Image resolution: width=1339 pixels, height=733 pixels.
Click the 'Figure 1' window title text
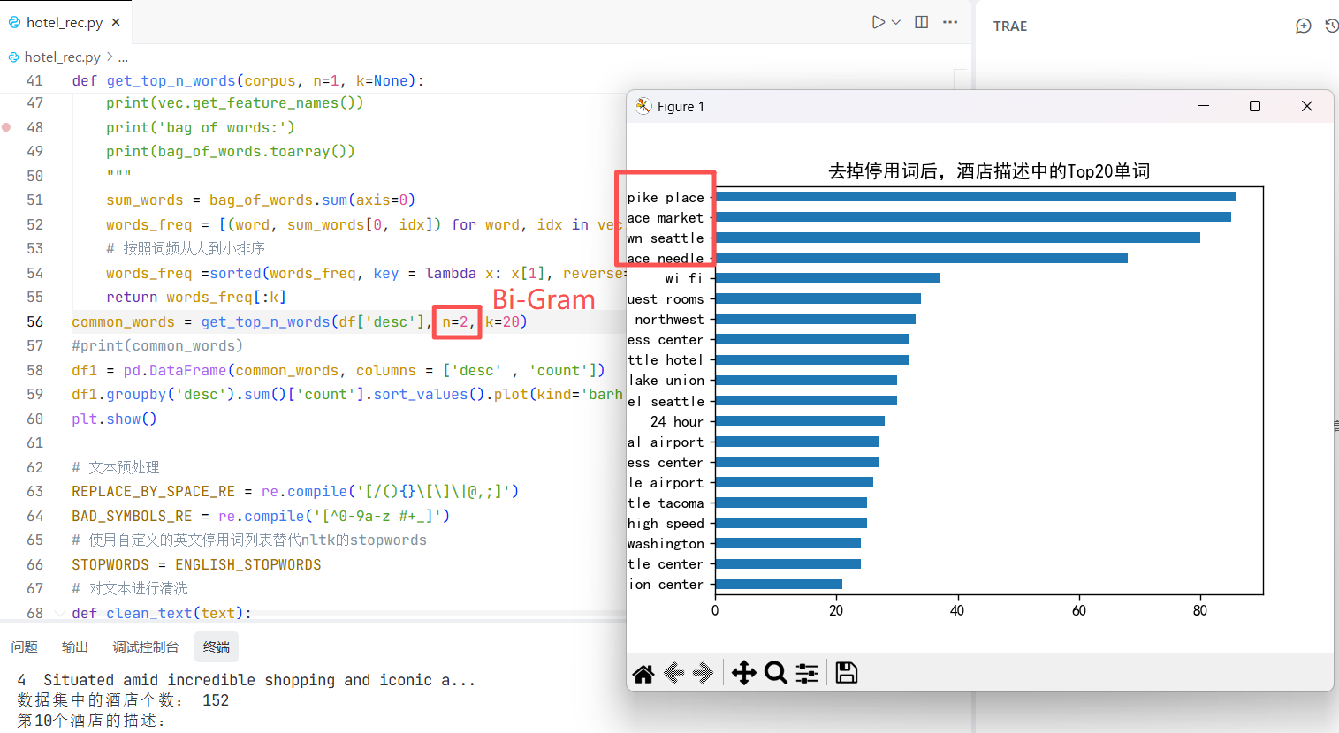coord(681,106)
